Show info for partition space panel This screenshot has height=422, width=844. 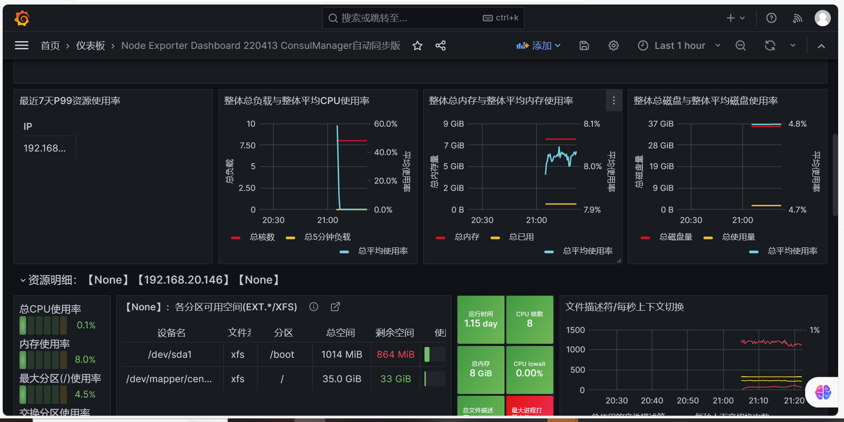click(314, 307)
